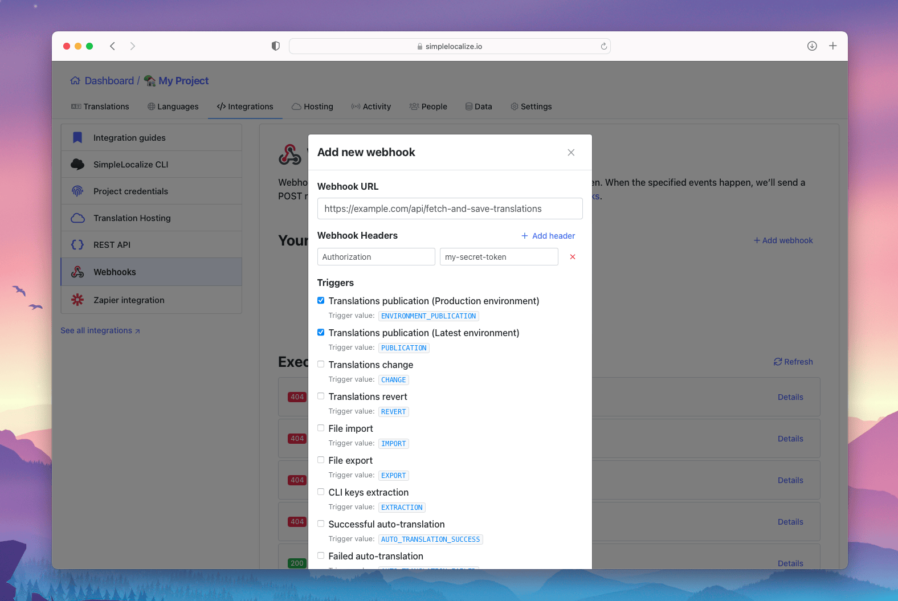898x601 pixels.
Task: Open Project credentials in the sidebar
Action: (152, 191)
